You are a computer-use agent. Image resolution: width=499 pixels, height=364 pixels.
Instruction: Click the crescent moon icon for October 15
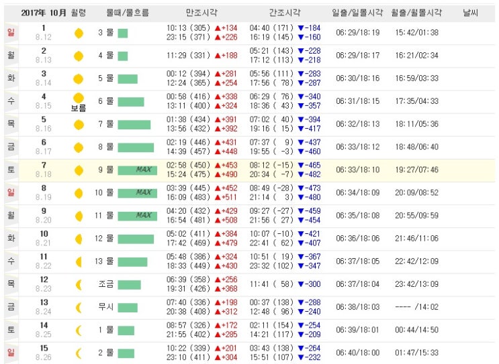pyautogui.click(x=79, y=353)
